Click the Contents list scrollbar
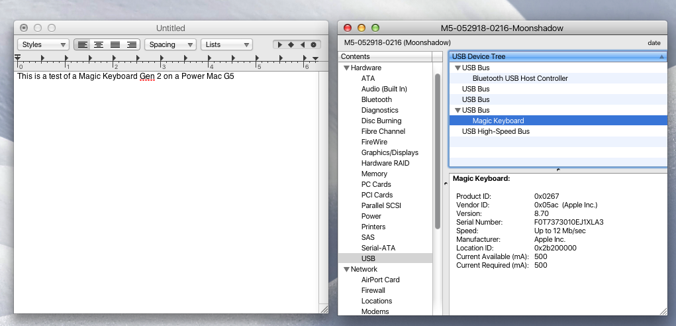Image resolution: width=676 pixels, height=326 pixels. coord(437,151)
